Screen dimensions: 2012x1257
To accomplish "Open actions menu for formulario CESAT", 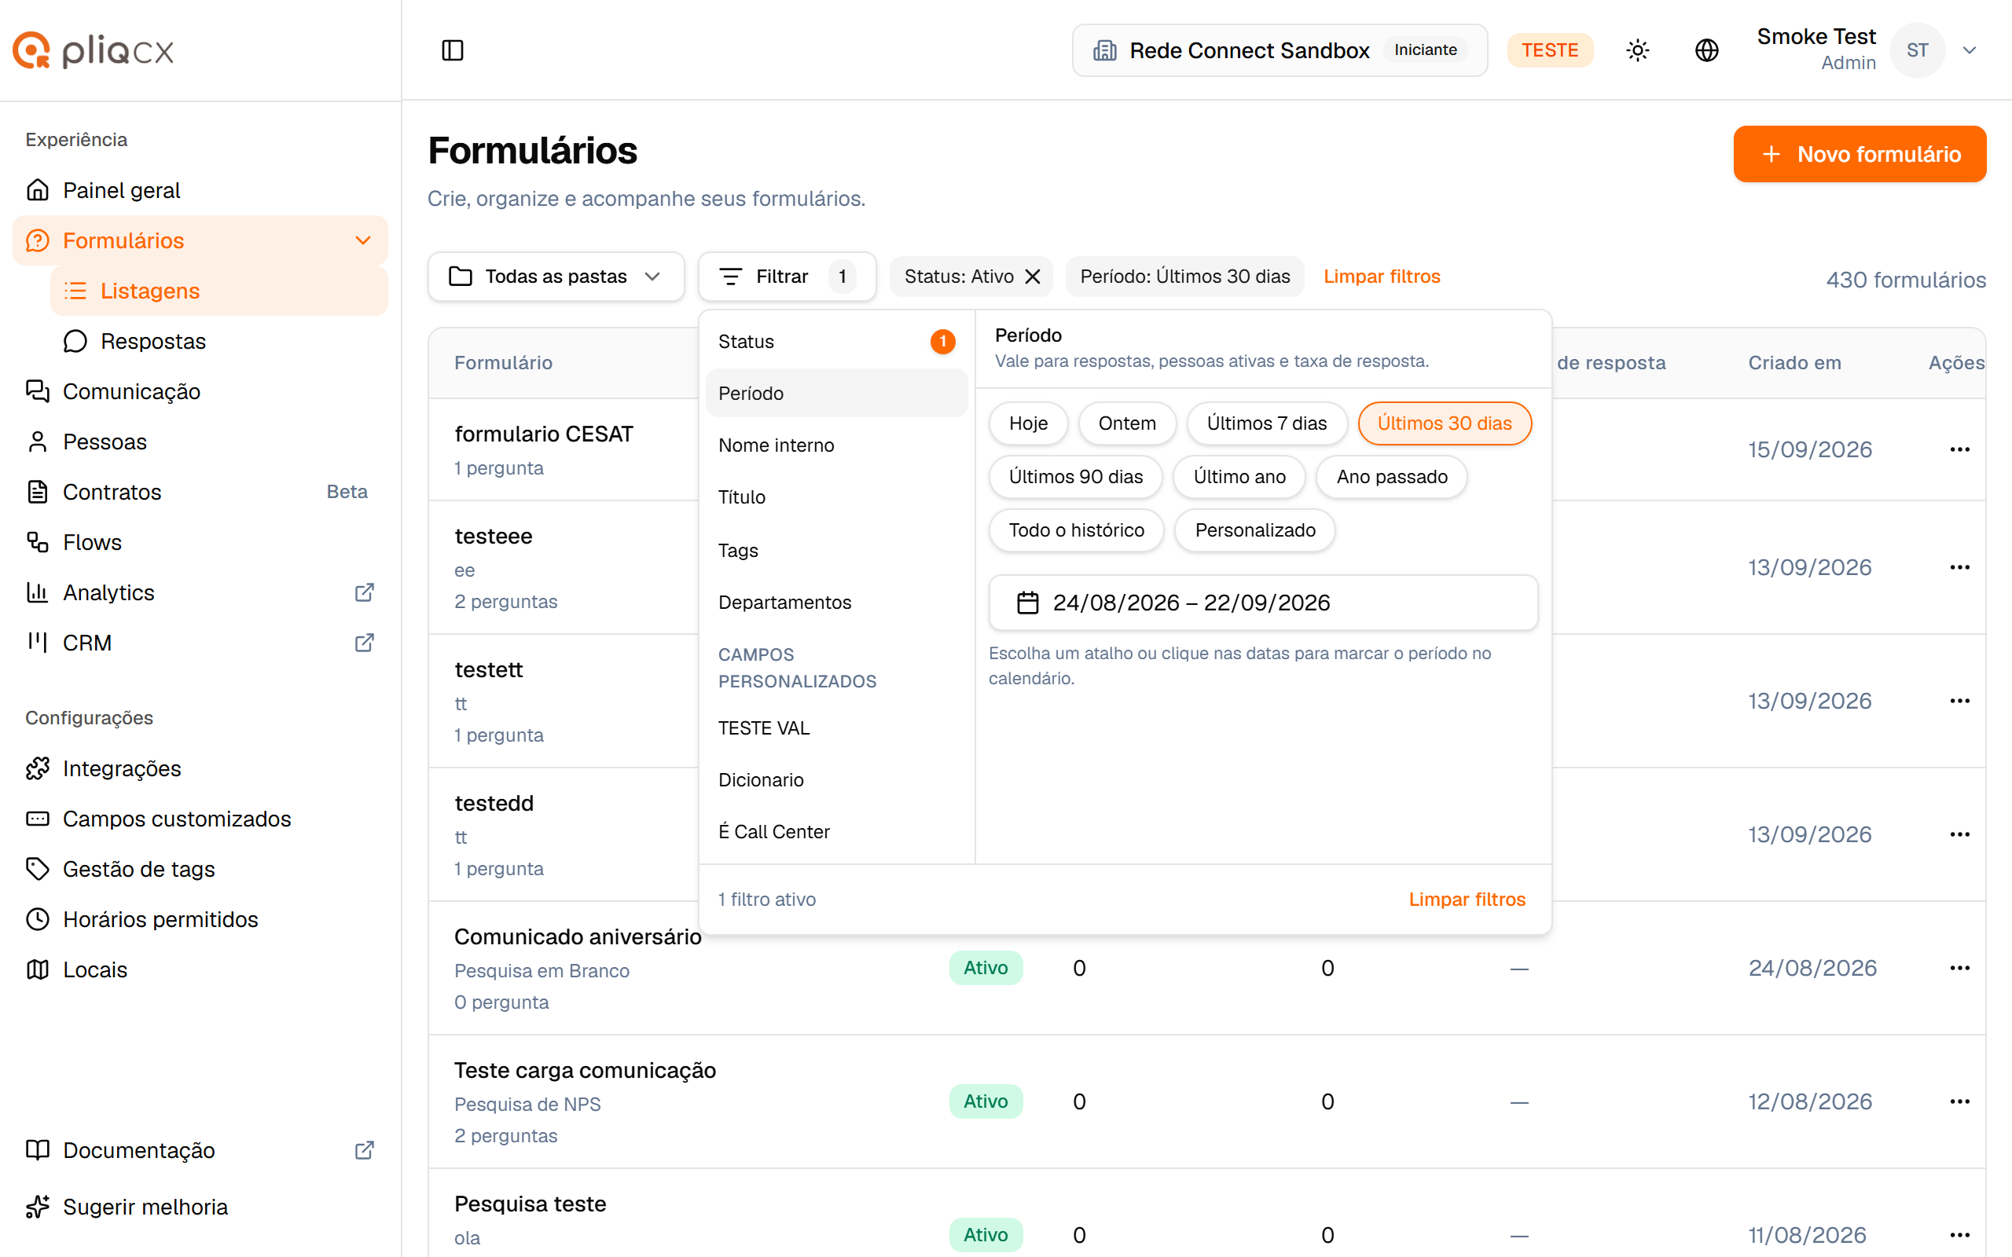I will [1959, 449].
